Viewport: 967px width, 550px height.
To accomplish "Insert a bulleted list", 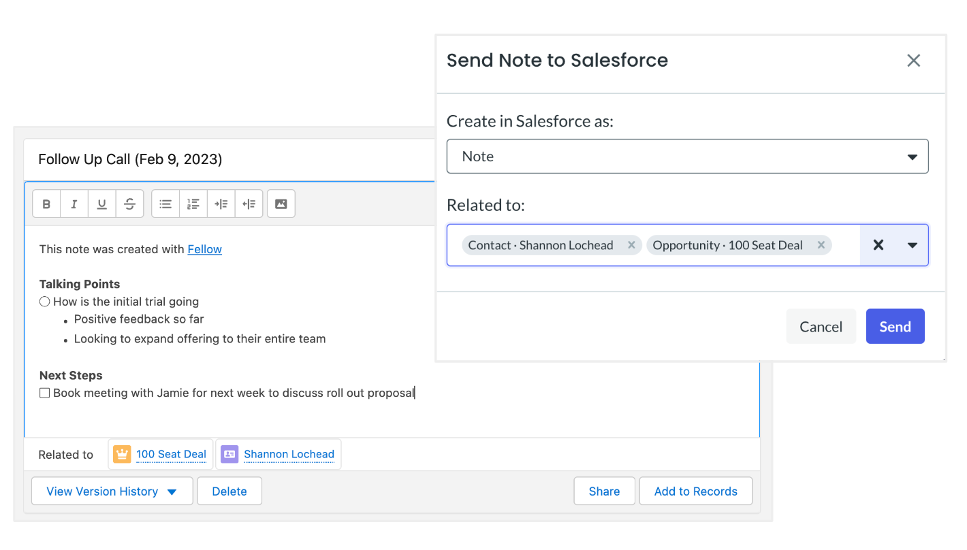I will [165, 204].
